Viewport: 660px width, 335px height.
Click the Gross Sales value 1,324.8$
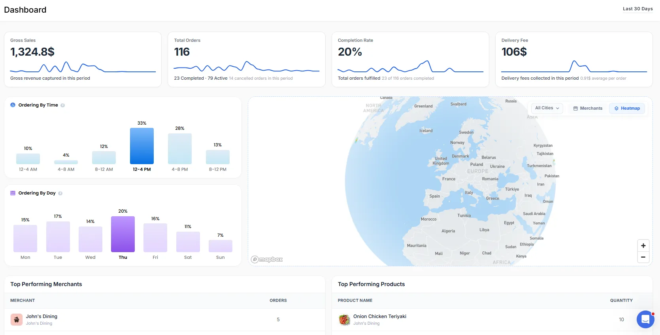coord(32,52)
